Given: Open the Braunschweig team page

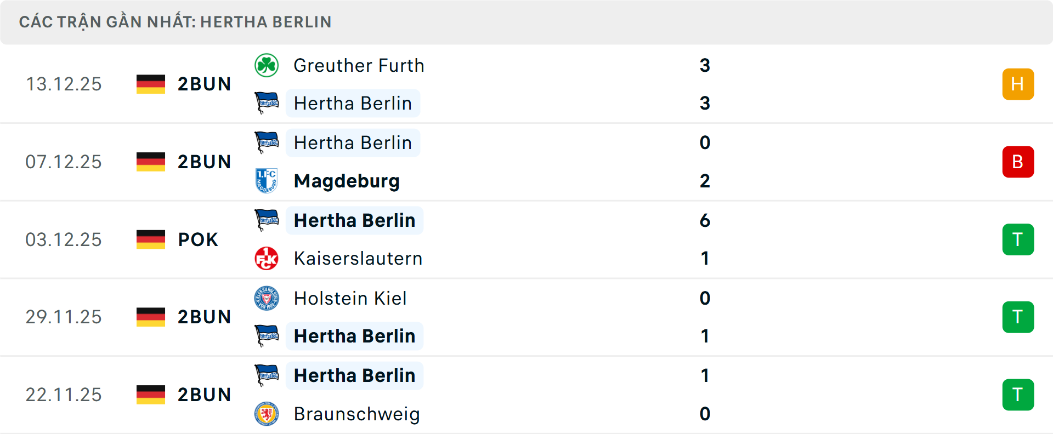Looking at the screenshot, I should pos(356,414).
